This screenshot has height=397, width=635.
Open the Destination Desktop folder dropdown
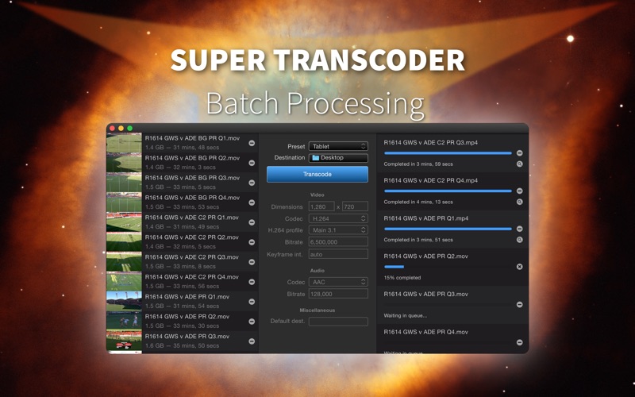338,157
